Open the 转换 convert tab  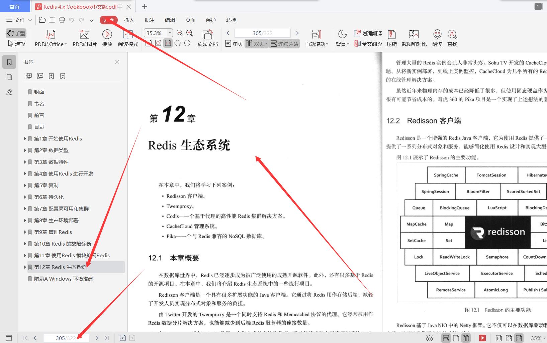[231, 20]
